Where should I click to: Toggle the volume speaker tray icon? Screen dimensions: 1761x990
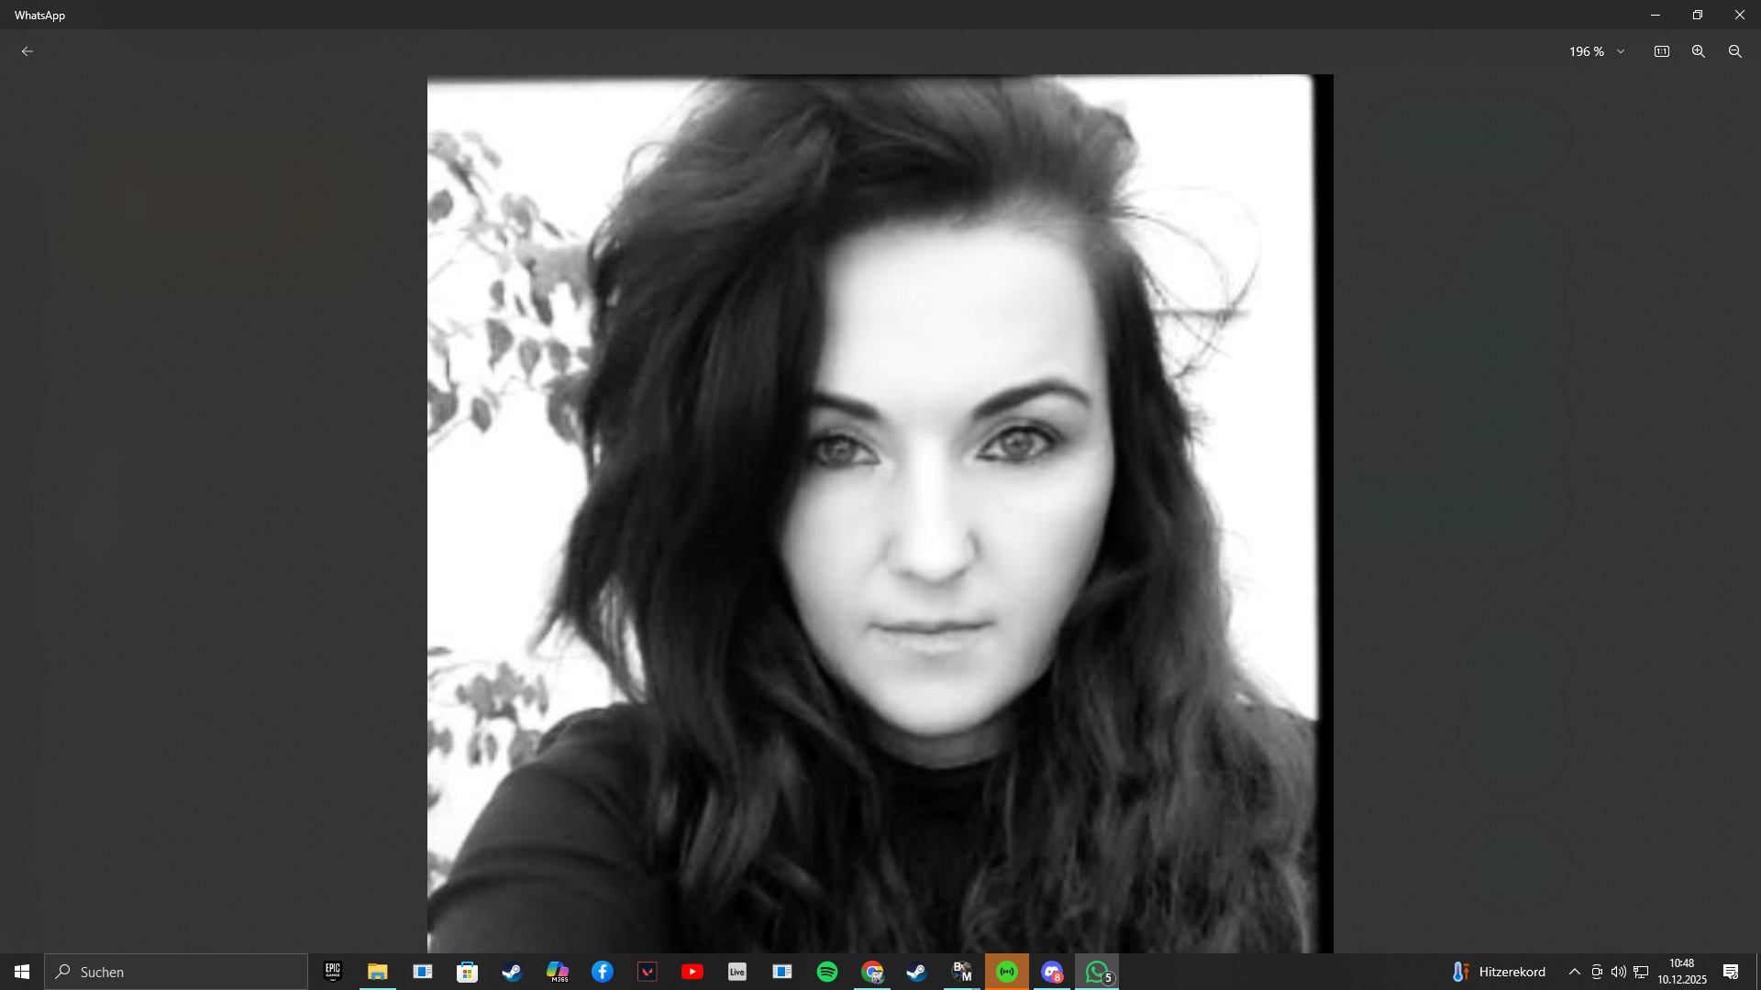click(1618, 972)
